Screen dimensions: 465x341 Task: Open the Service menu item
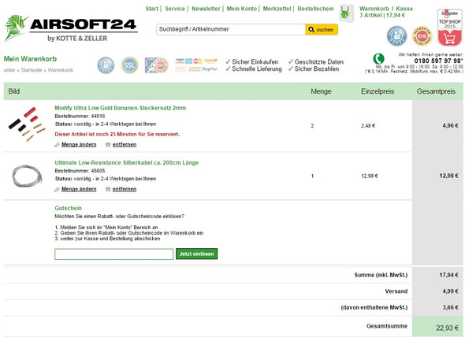(175, 9)
